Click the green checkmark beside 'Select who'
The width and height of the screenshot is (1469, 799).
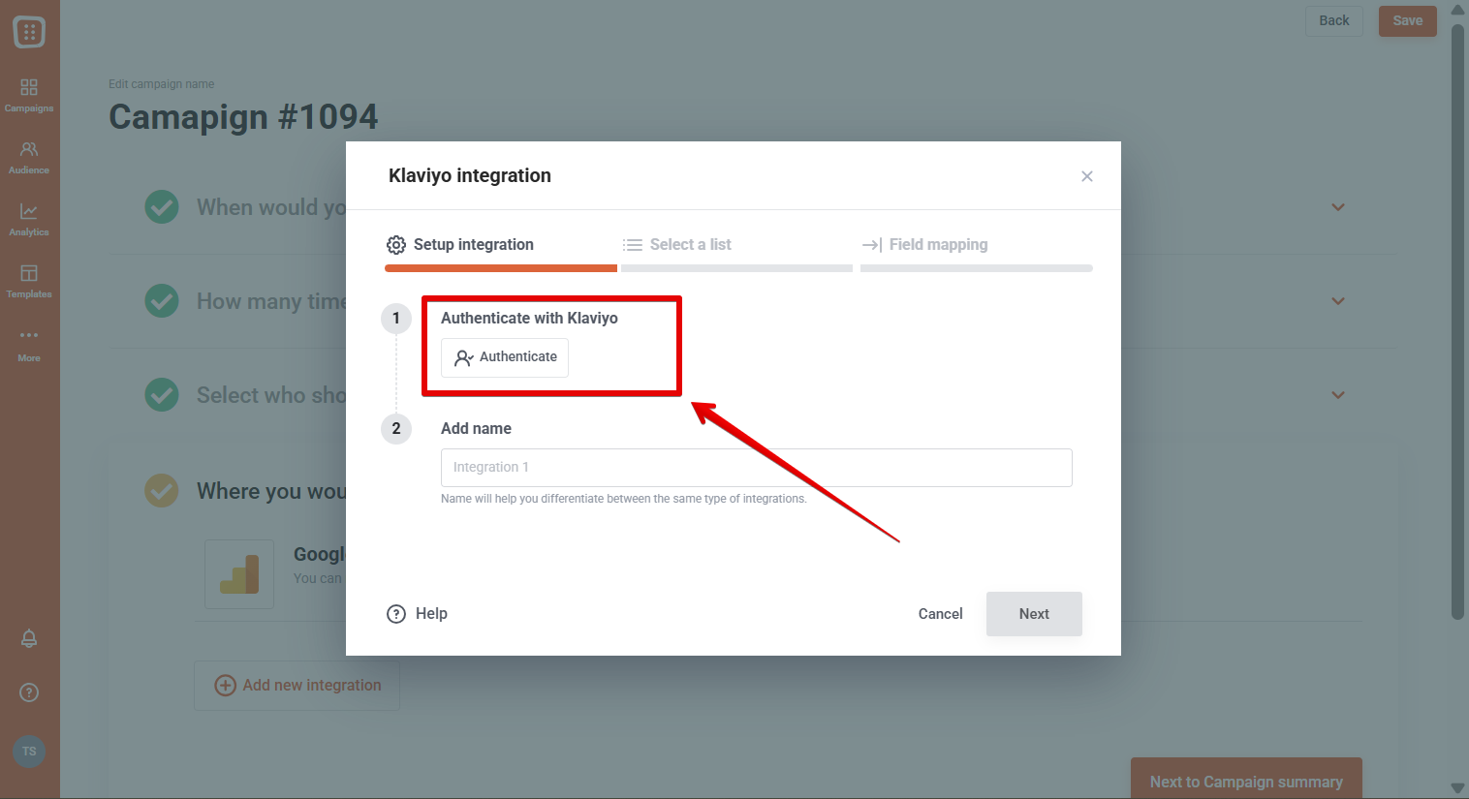(x=162, y=395)
